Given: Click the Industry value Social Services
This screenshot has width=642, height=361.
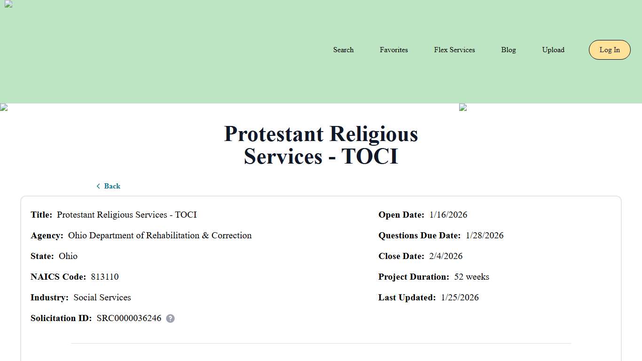Looking at the screenshot, I should pos(102,298).
